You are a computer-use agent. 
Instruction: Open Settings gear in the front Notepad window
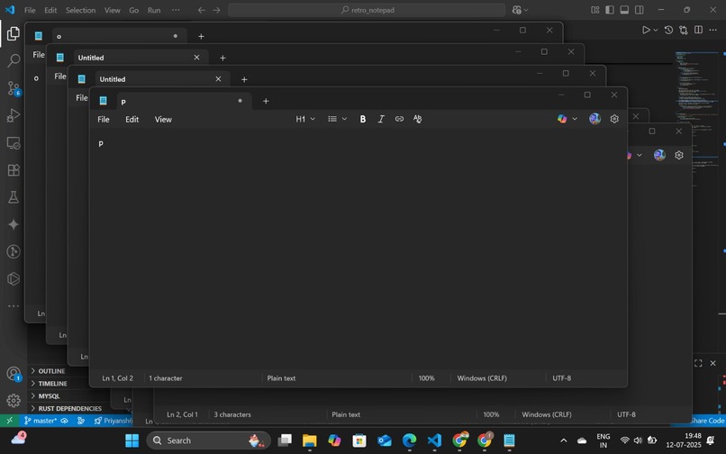(614, 119)
